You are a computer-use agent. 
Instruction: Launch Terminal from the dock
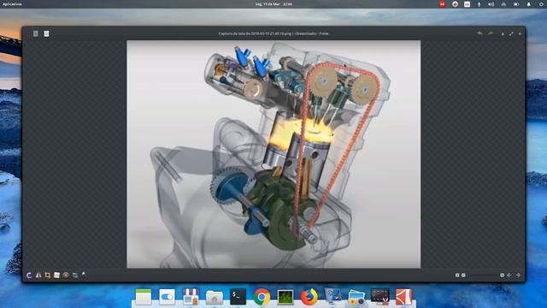point(238,297)
